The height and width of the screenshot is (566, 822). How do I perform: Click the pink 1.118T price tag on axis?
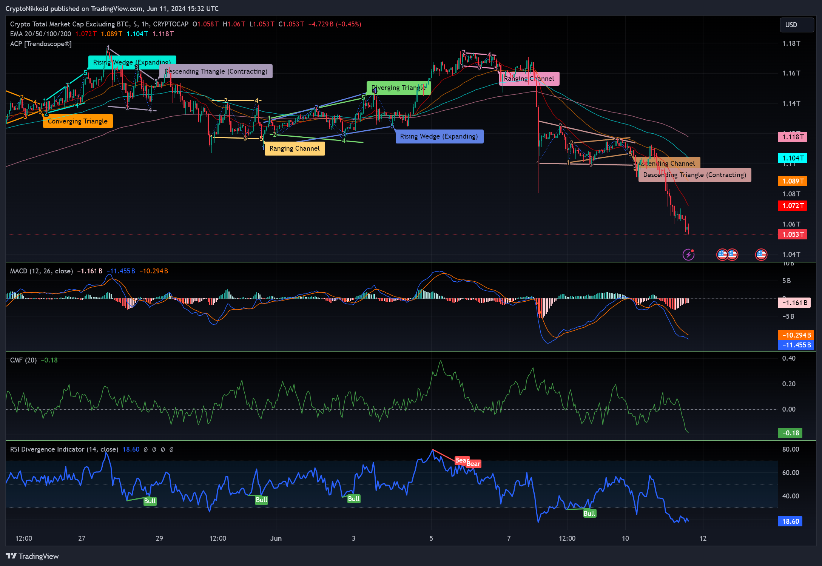tap(793, 137)
